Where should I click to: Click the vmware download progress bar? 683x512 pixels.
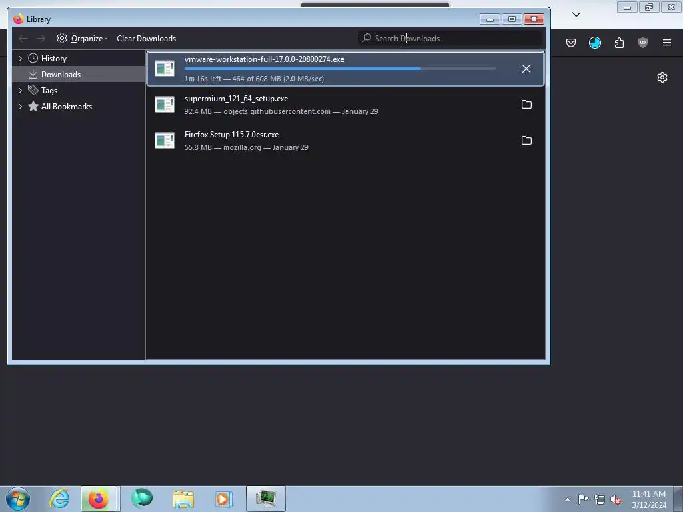339,69
